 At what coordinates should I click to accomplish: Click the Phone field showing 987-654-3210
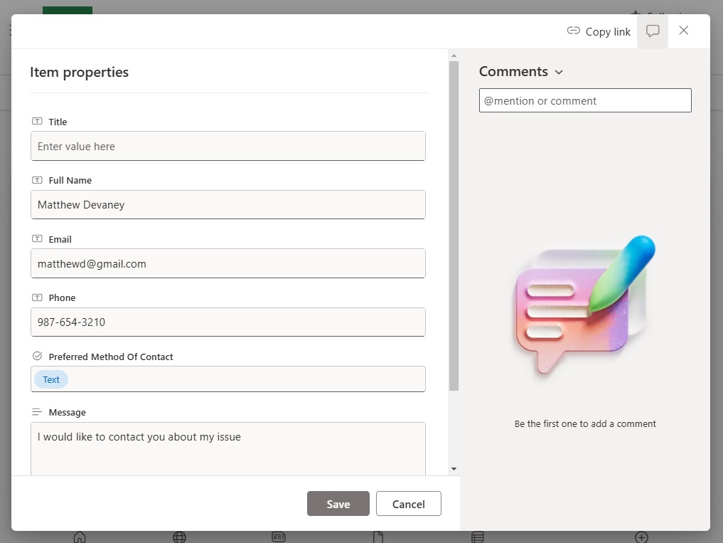tap(228, 322)
